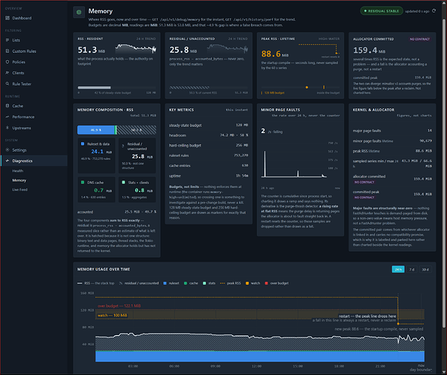Viewport: 447px width, 375px height.
Task: Toggle the ruleset legend entry
Action: pos(171,283)
